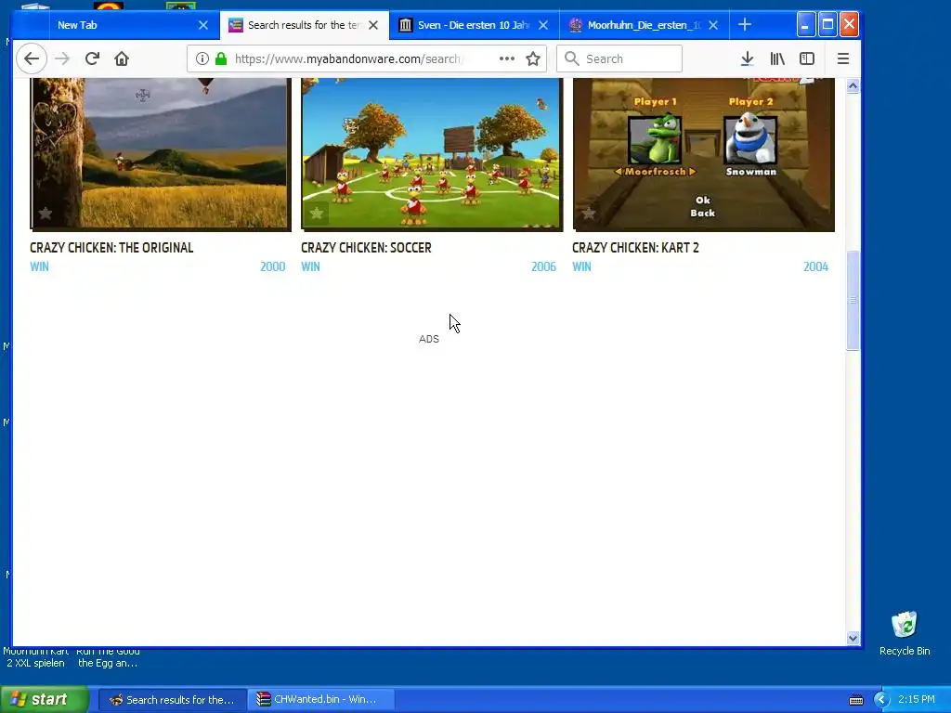Screen dimensions: 951x713
Task: Click the forward navigation arrow
Action: point(62,58)
